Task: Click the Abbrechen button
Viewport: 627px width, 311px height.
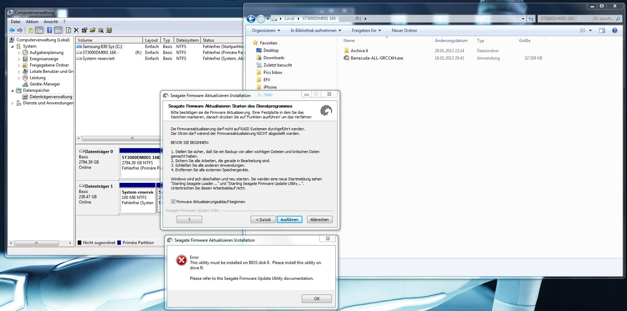Action: 319,220
